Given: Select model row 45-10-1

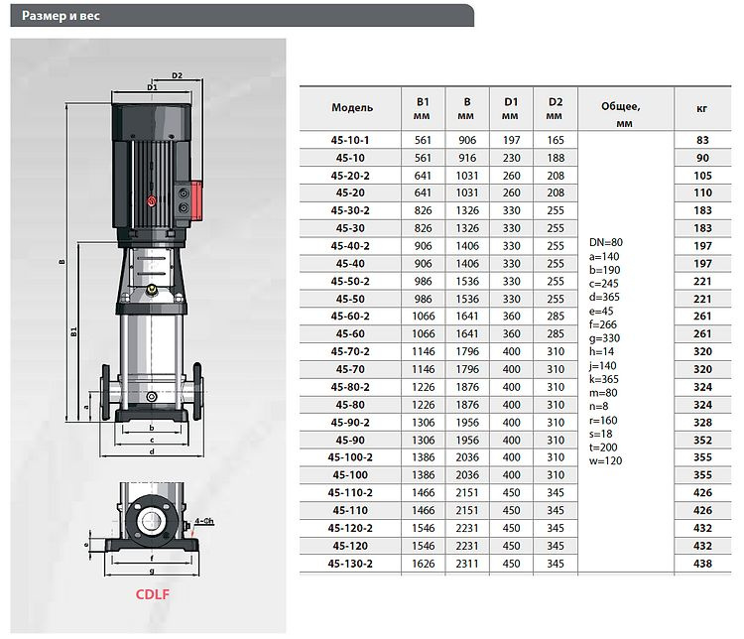Looking at the screenshot, I should coord(352,140).
